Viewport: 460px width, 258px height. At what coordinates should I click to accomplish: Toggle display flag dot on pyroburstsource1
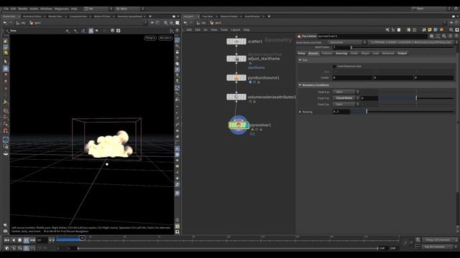coord(250,82)
